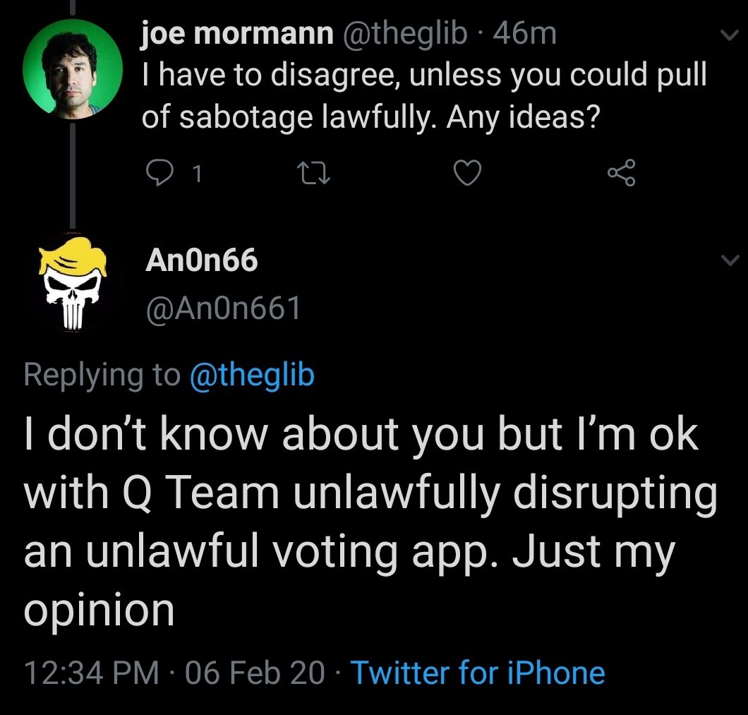Open the first @theglib handle beside joe mormann
The width and height of the screenshot is (748, 715).
point(404,33)
